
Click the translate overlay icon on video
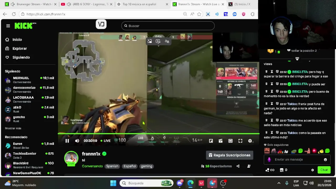coord(167,41)
